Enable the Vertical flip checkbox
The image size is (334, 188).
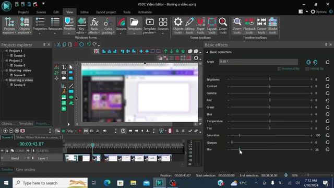click(x=307, y=68)
